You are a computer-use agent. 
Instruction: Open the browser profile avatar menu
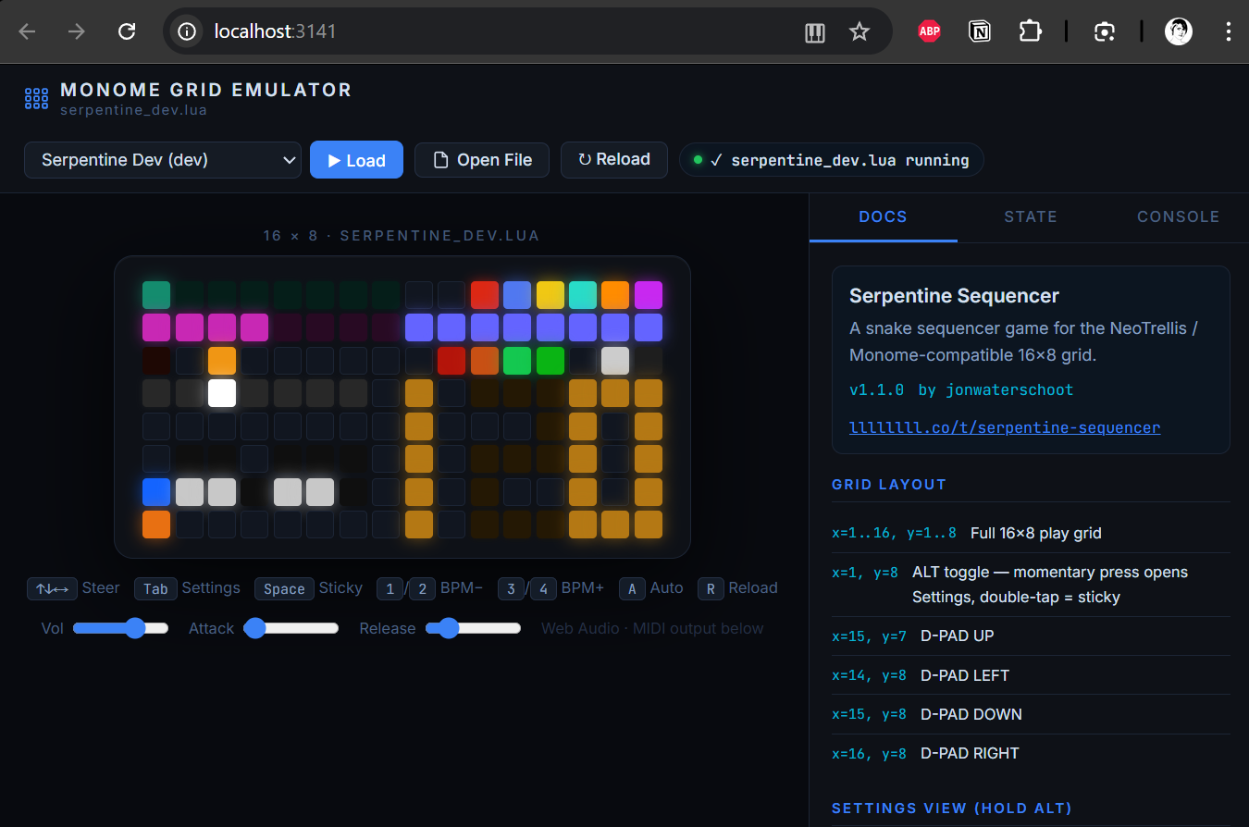(x=1178, y=31)
